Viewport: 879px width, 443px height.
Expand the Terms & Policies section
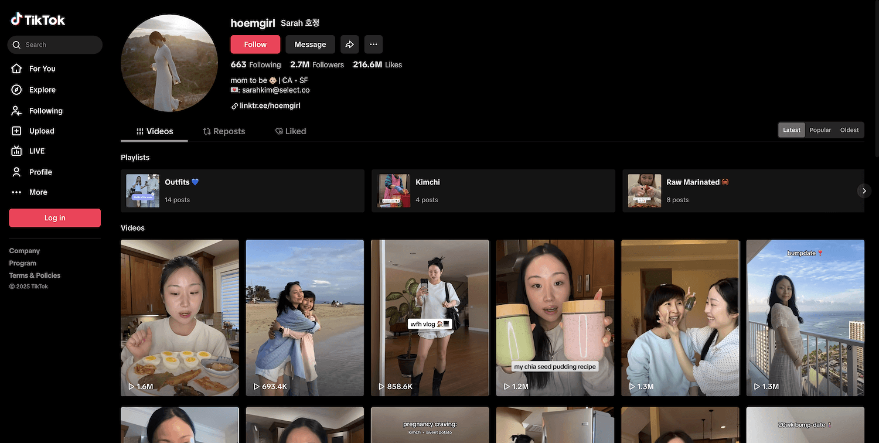click(35, 275)
